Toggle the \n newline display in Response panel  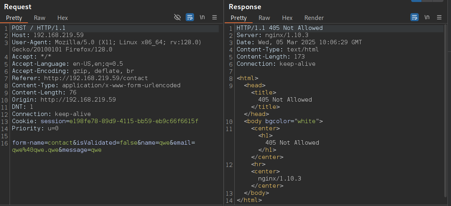(427, 17)
